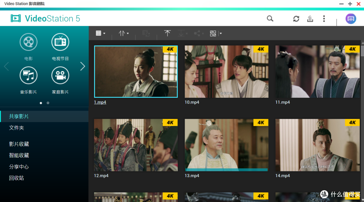The height and width of the screenshot is (202, 364).
Task: Select the thumbnail above 14.mp4
Action: pos(317,145)
